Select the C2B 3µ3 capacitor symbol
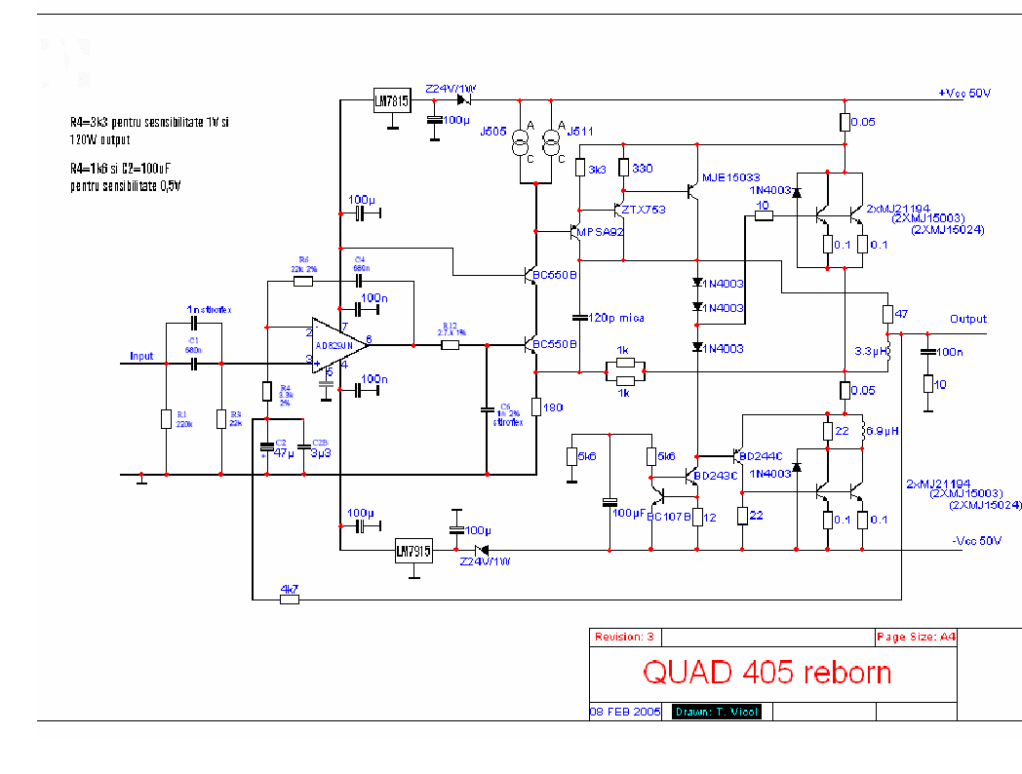The height and width of the screenshot is (774, 1022). click(303, 446)
